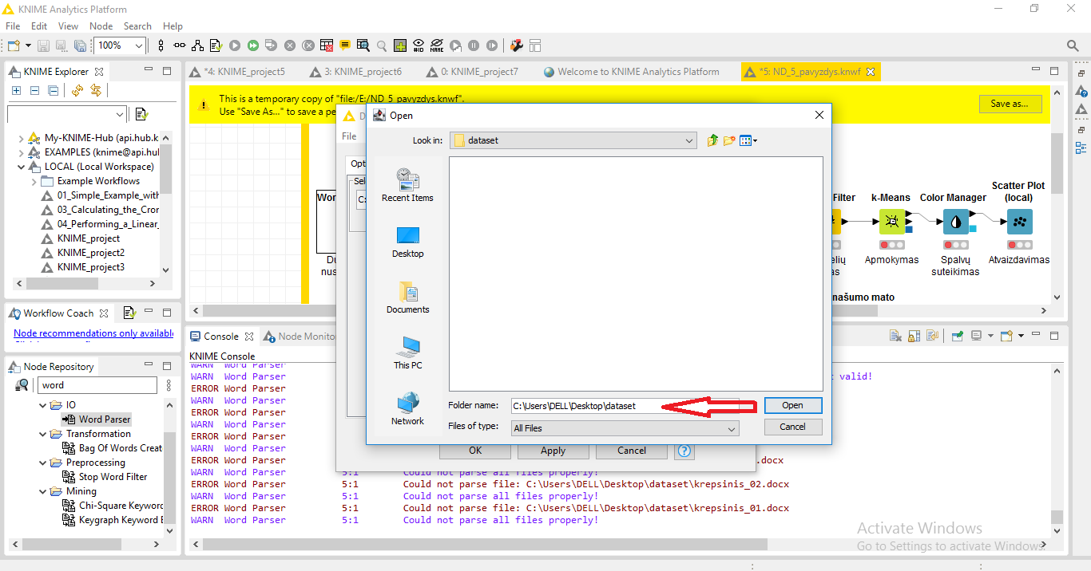Image resolution: width=1091 pixels, height=571 pixels.
Task: Click the pause loop execution icon
Action: click(474, 45)
